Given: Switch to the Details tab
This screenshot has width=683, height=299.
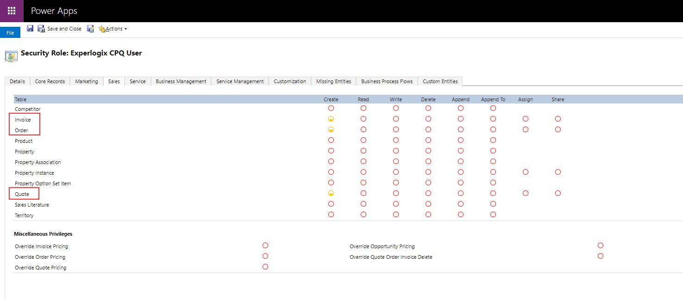Looking at the screenshot, I should click(x=17, y=81).
